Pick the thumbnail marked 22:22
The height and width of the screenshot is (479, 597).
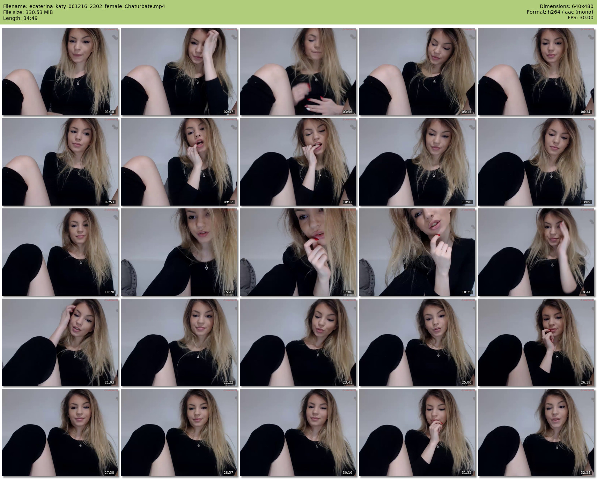[x=179, y=342]
